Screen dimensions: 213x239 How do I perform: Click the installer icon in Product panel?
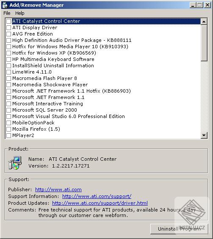click(15, 163)
